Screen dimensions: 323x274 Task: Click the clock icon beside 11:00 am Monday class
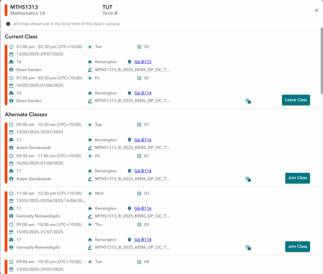pyautogui.click(x=11, y=193)
